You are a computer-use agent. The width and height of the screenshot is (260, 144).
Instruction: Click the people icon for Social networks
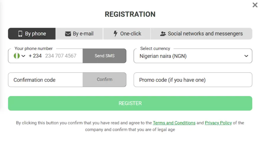[163, 34]
